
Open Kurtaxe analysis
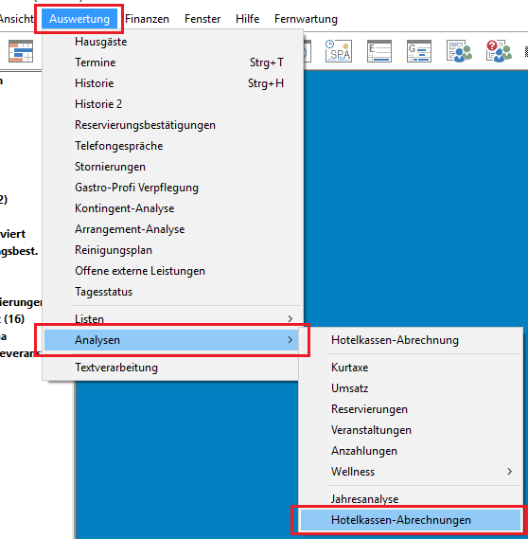[411, 368]
